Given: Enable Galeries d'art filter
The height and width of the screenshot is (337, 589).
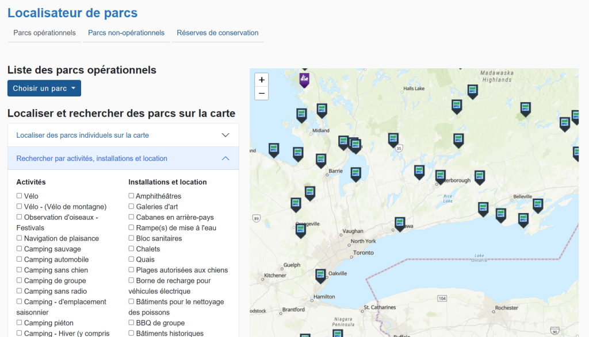Looking at the screenshot, I should click(131, 206).
